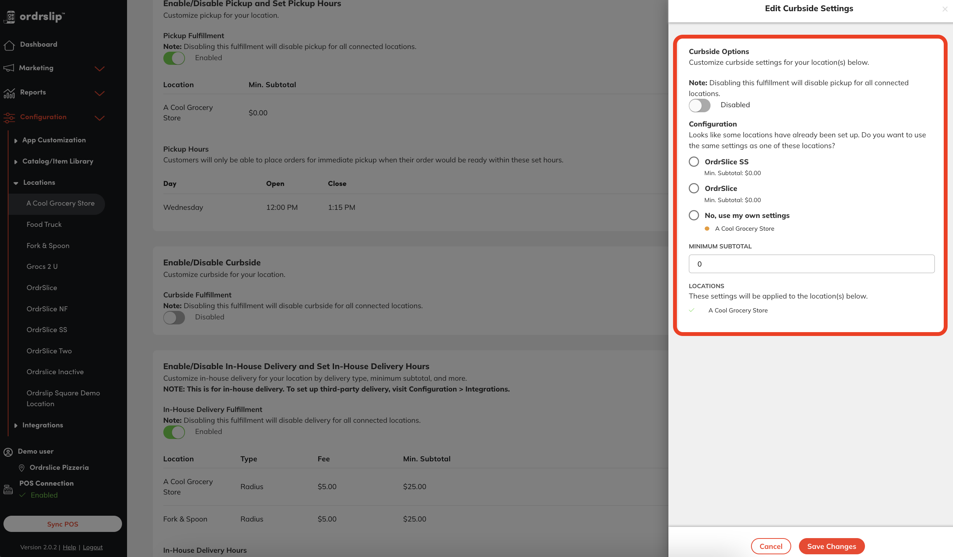Image resolution: width=953 pixels, height=557 pixels.
Task: Click the Ordrslice Pizzeria location pin icon
Action: 22,468
